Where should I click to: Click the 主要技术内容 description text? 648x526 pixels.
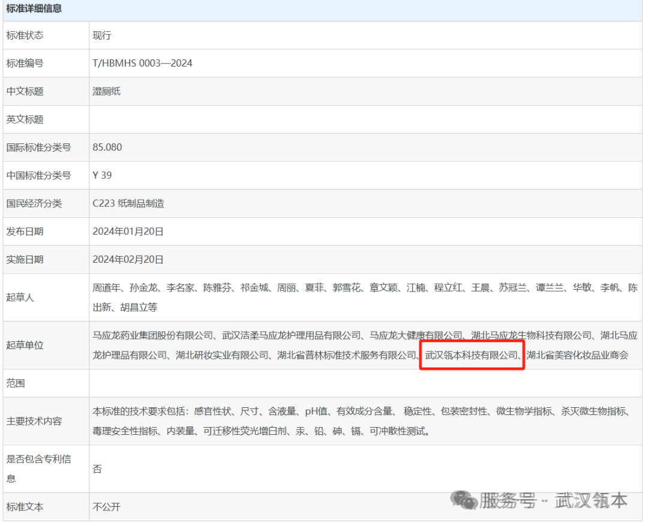[362, 421]
